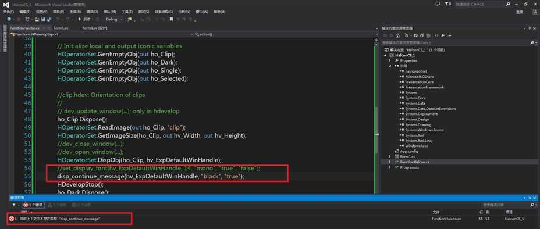Click the Solution Explorer home icon

tap(397, 36)
